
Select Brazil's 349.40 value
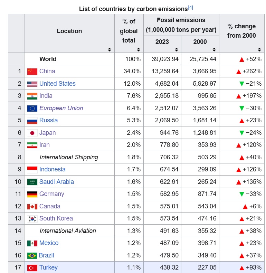pos(207,255)
